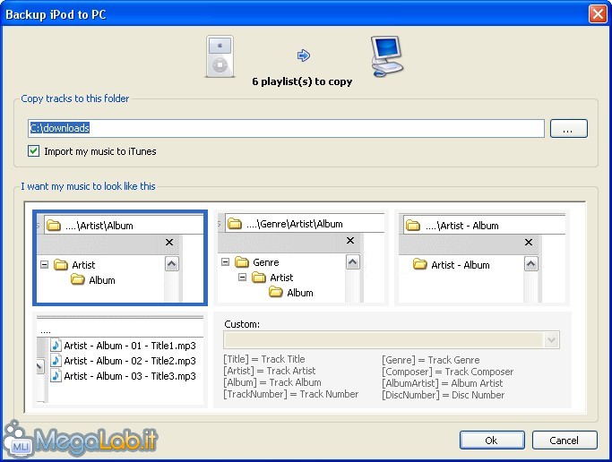
Task: Click the Genre folder icon in second layout
Action: (241, 262)
